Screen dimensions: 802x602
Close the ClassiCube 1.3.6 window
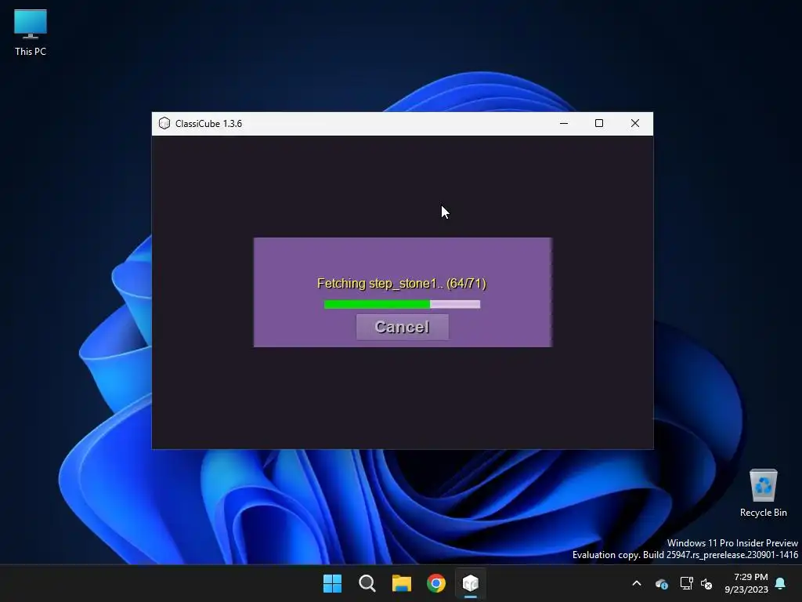[x=634, y=123]
